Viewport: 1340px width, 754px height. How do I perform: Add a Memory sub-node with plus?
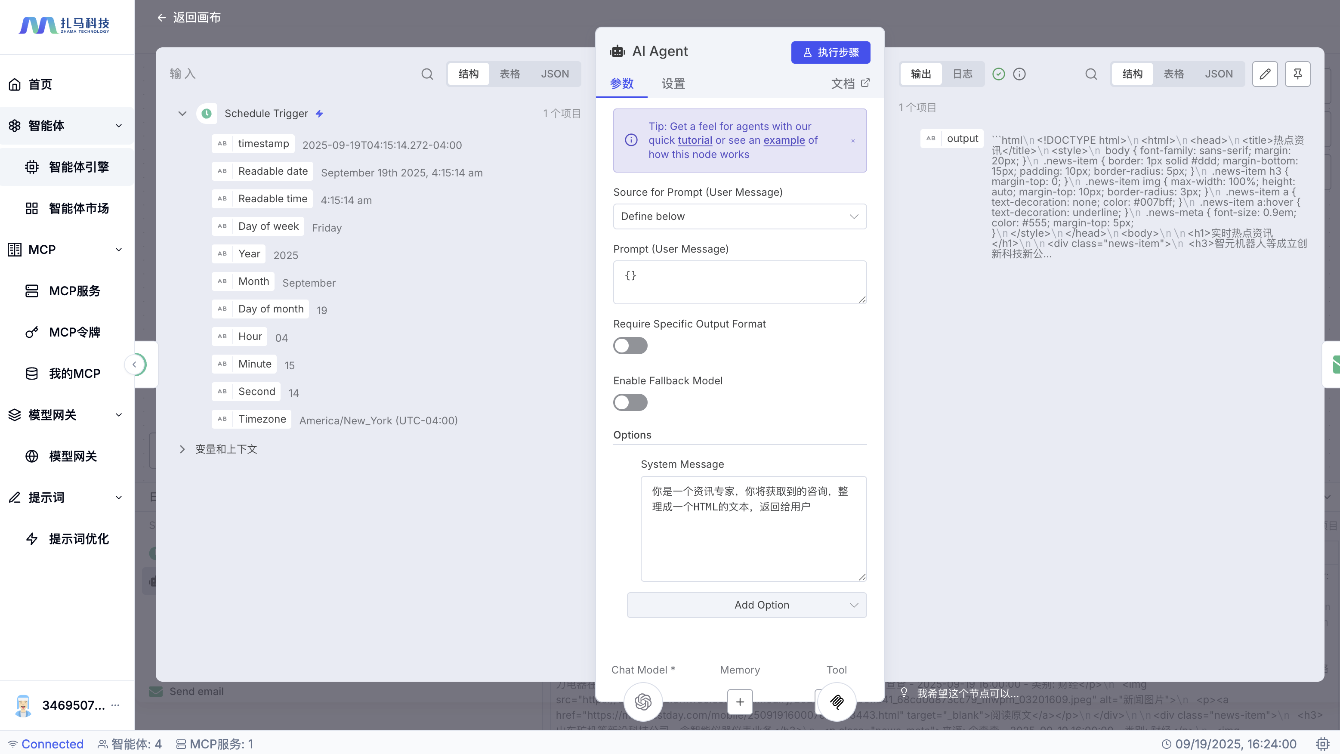(740, 702)
